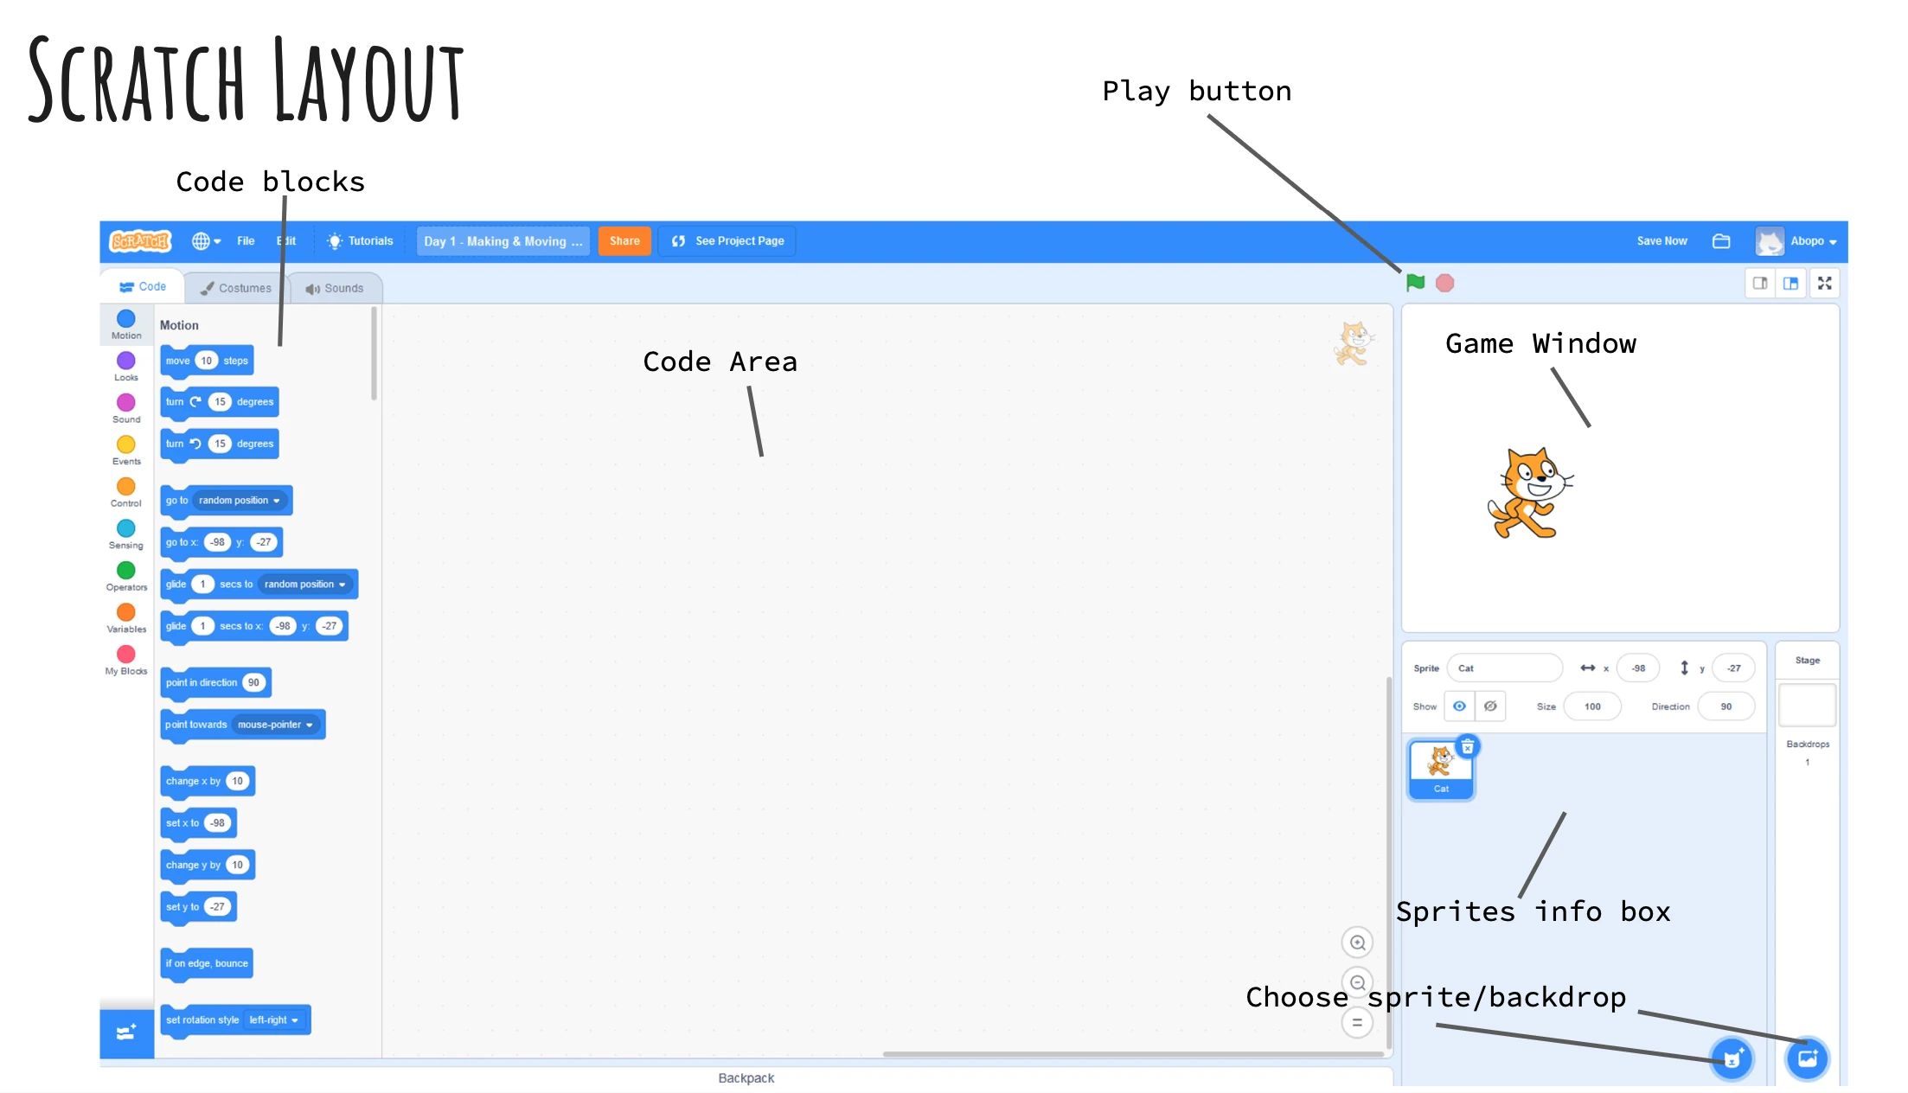Open the language globe dropdown
This screenshot has width=1908, height=1093.
[x=206, y=241]
